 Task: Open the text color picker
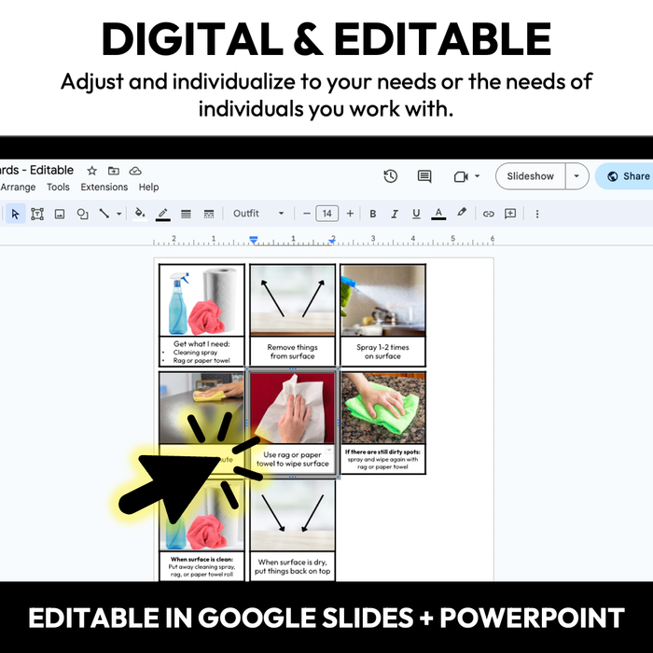tap(438, 214)
